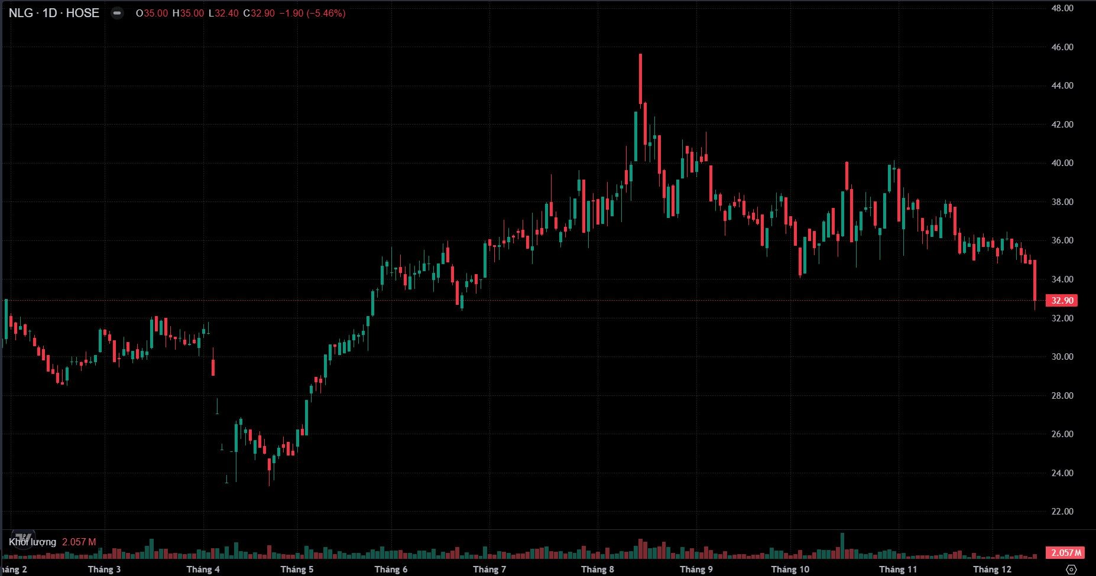Screen dimensions: 1096x576
Task: Click the open value O35.00 in legend
Action: [x=152, y=13]
